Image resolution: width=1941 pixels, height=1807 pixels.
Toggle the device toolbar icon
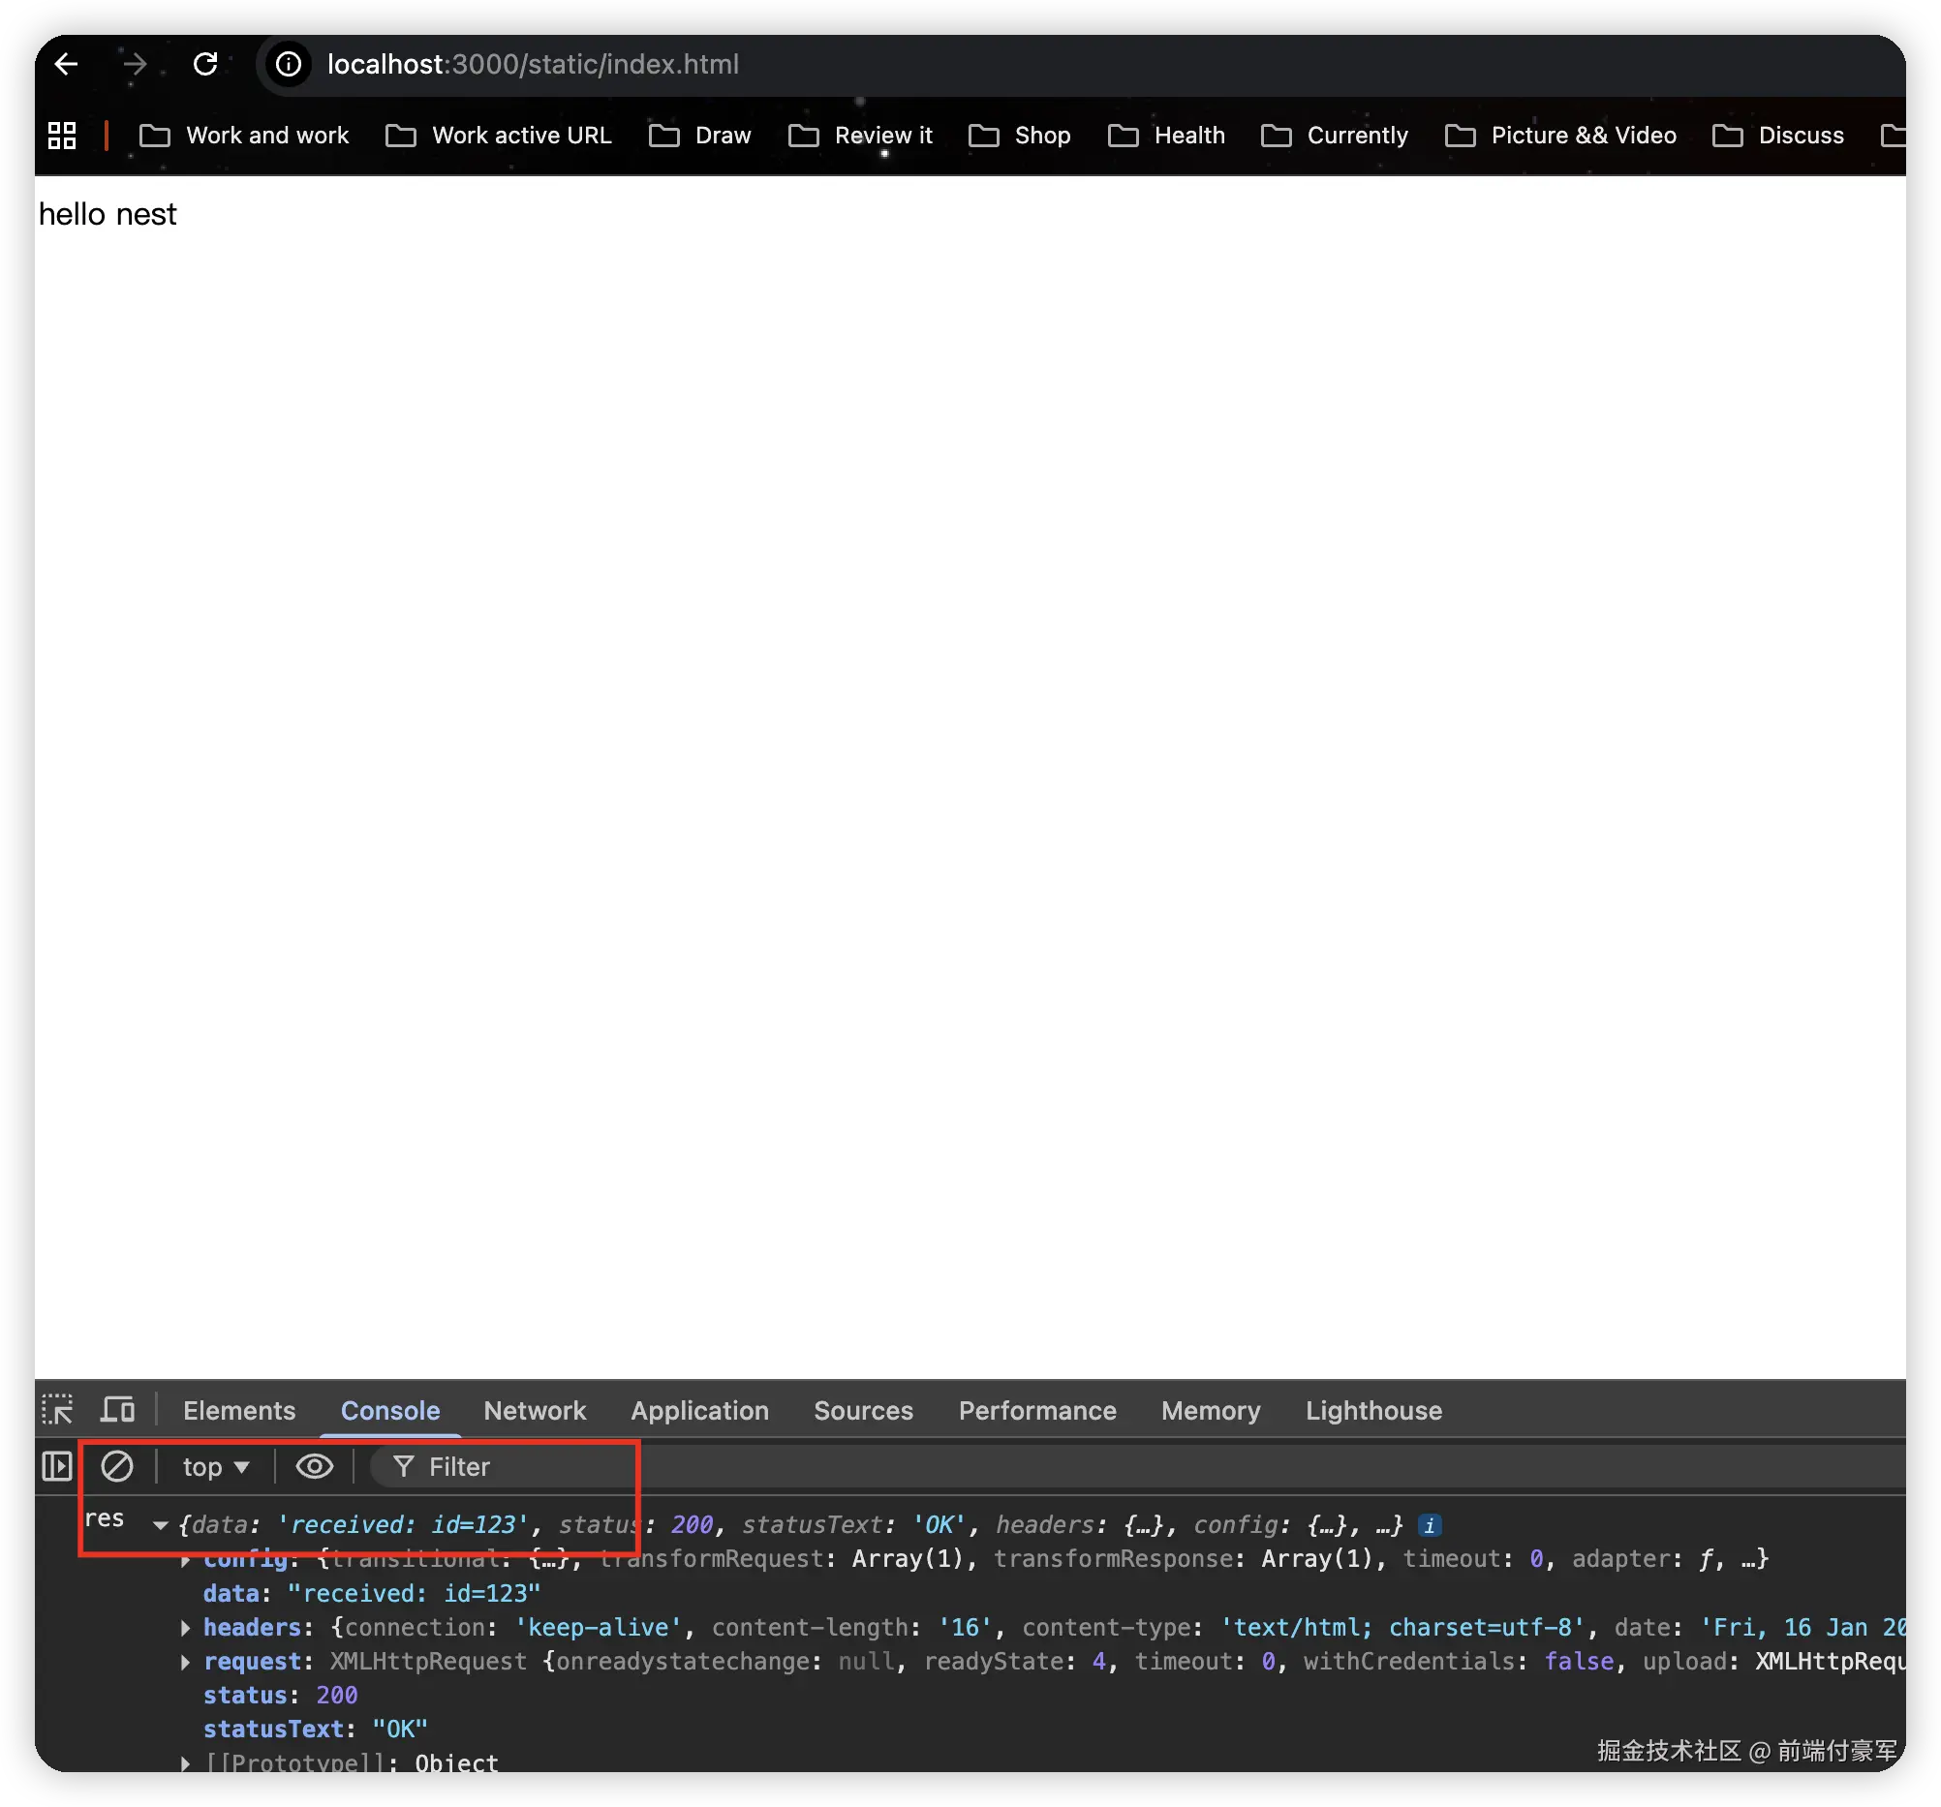118,1410
